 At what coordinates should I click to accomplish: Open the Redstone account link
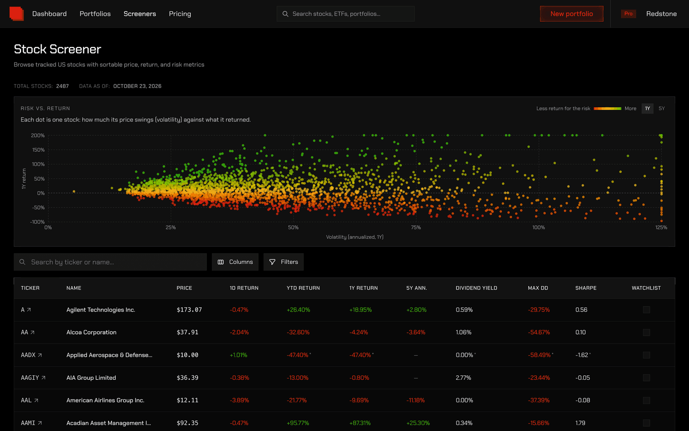point(661,14)
